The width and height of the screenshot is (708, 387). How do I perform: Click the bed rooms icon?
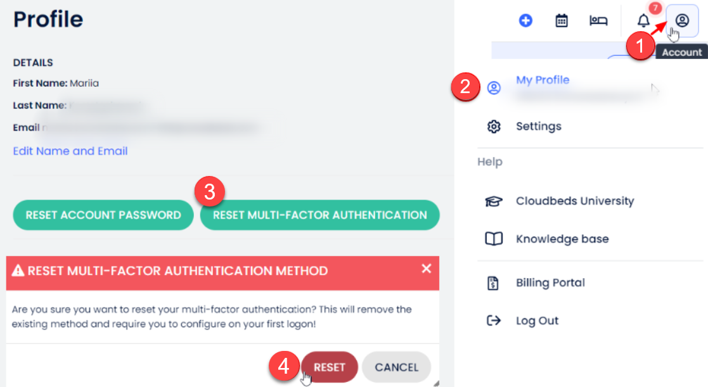click(x=598, y=21)
